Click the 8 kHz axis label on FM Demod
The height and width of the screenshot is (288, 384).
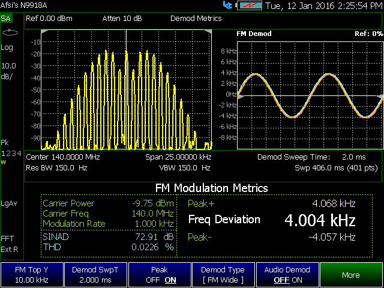coord(229,52)
